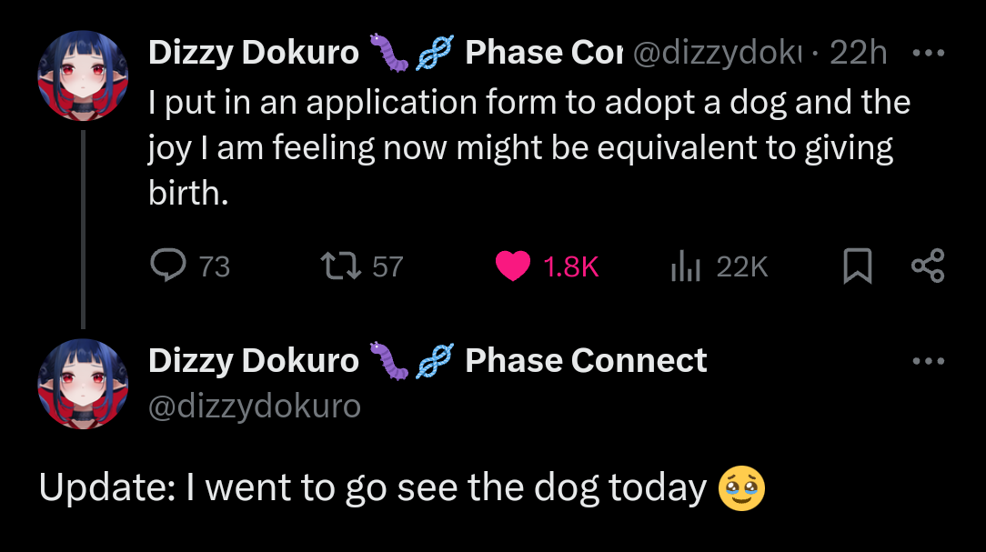View analytics via the bar chart icon
Image resolution: width=986 pixels, height=552 pixels.
coord(686,266)
